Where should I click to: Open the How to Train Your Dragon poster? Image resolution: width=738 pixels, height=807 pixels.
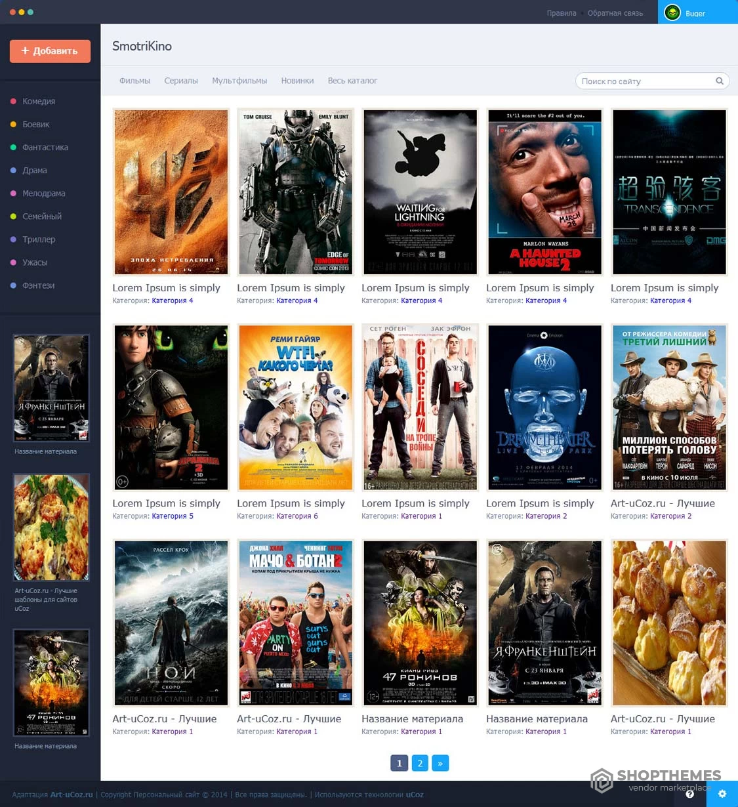coord(171,407)
